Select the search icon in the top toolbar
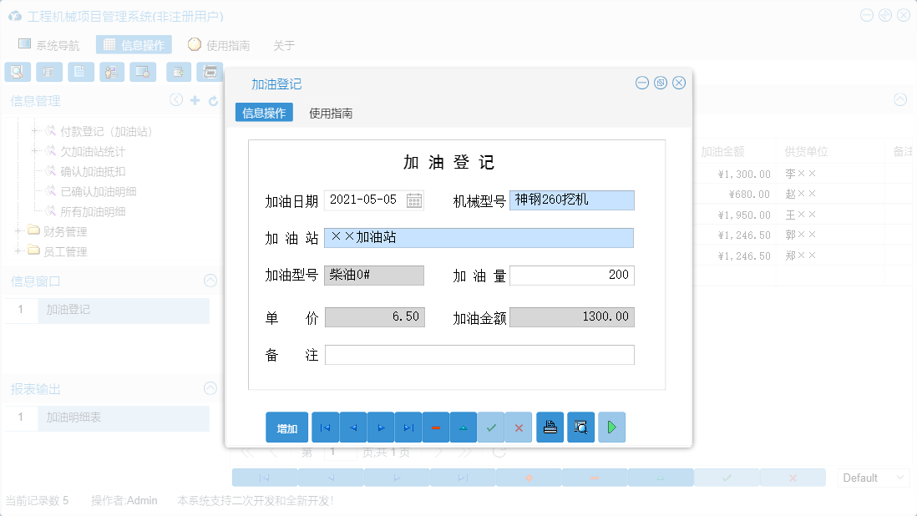 (x=17, y=72)
